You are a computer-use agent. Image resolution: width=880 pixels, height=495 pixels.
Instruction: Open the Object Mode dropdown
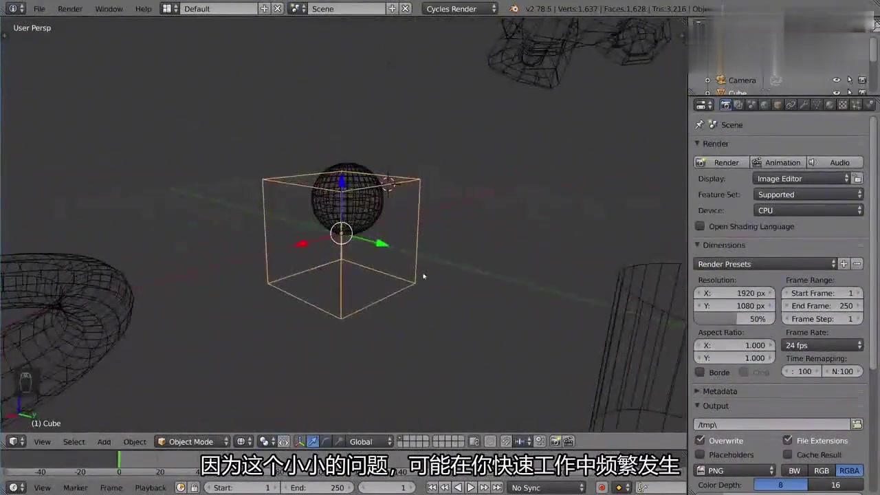[192, 441]
